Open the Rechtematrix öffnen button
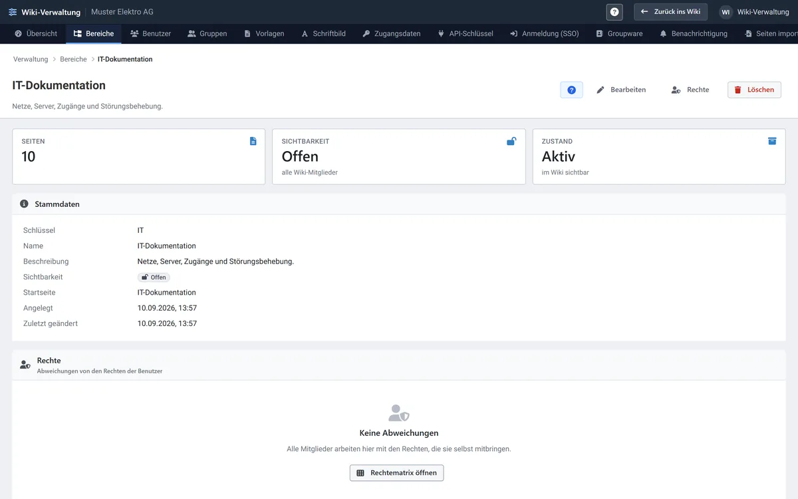Image resolution: width=798 pixels, height=499 pixels. (397, 473)
